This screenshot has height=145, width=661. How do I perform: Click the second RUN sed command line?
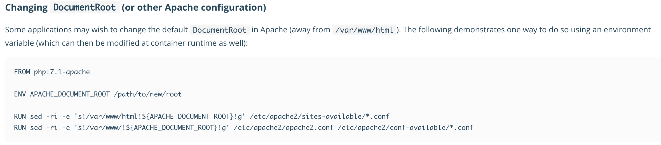(244, 128)
